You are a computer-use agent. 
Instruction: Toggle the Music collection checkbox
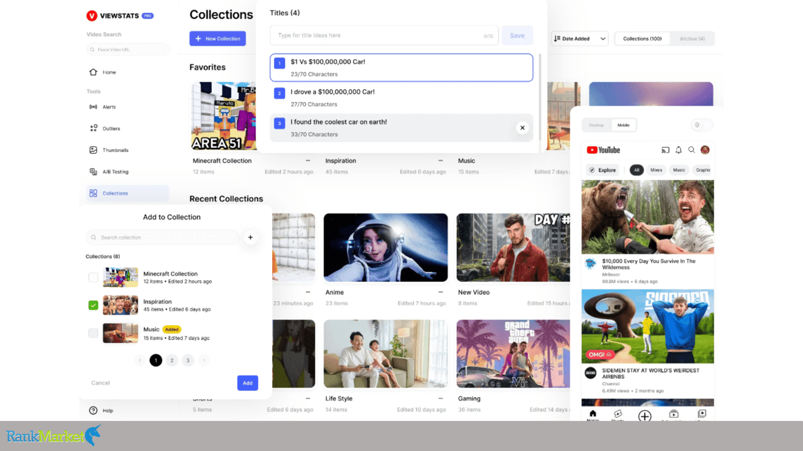pyautogui.click(x=93, y=333)
